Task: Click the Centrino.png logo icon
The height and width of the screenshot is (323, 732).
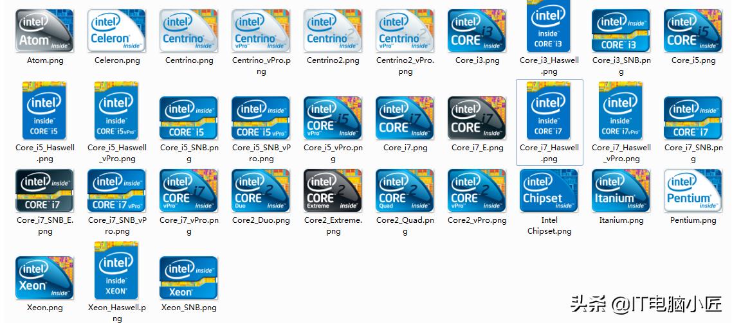Action: [188, 30]
